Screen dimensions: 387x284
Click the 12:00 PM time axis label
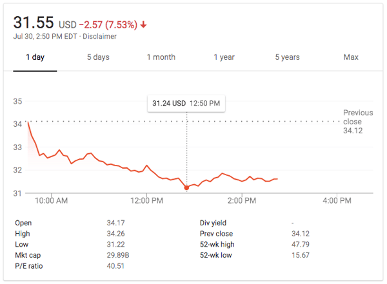tap(146, 201)
